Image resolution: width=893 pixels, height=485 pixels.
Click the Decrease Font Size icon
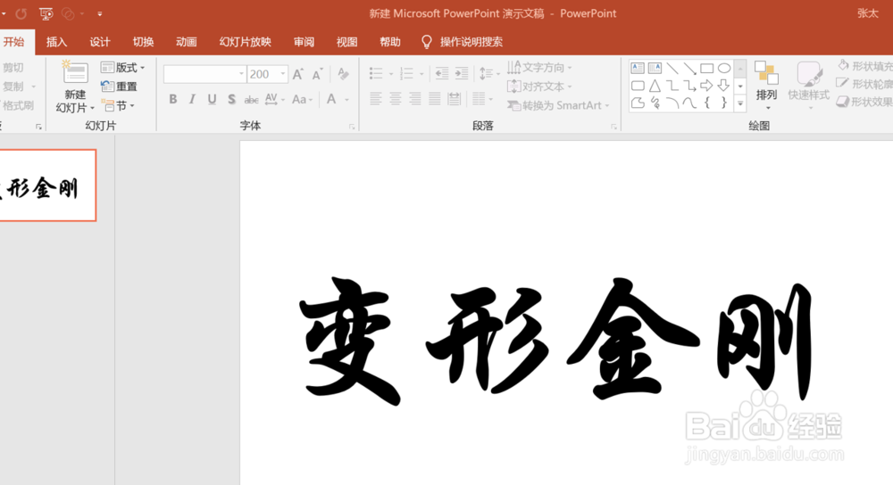click(317, 74)
